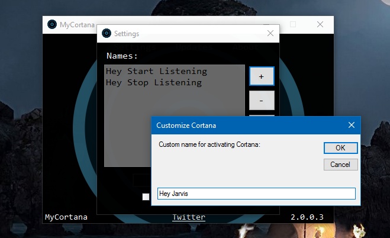
Task: Click the Settings window logo icon
Action: [107, 33]
